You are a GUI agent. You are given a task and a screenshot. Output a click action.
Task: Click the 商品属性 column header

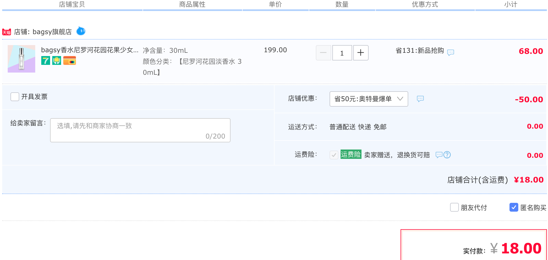tap(192, 4)
